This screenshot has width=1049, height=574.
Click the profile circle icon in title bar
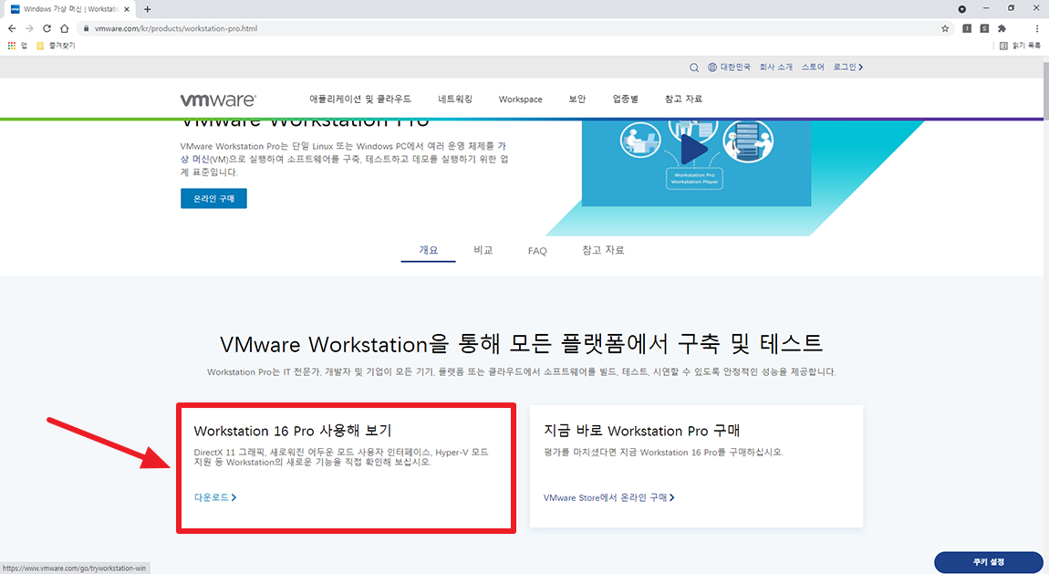coord(962,9)
